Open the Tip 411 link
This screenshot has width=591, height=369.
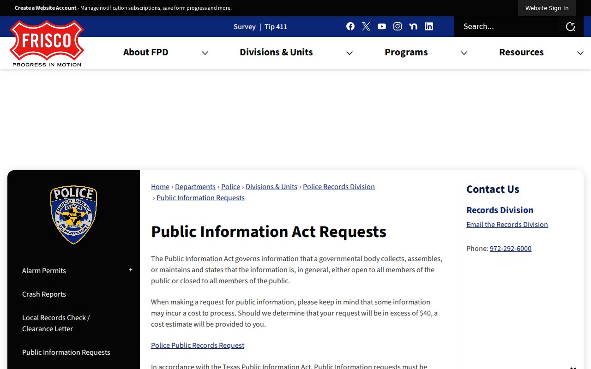pos(276,27)
